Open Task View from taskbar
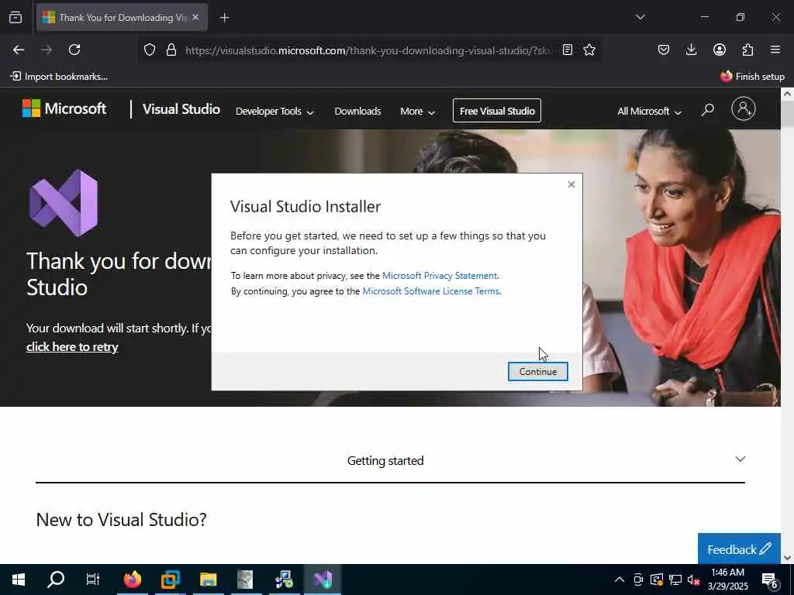Viewport: 794px width, 595px height. [93, 580]
